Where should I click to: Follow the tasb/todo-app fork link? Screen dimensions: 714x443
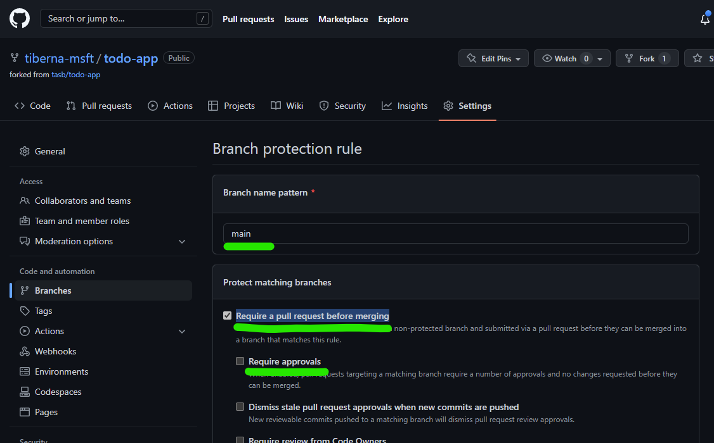coord(75,74)
